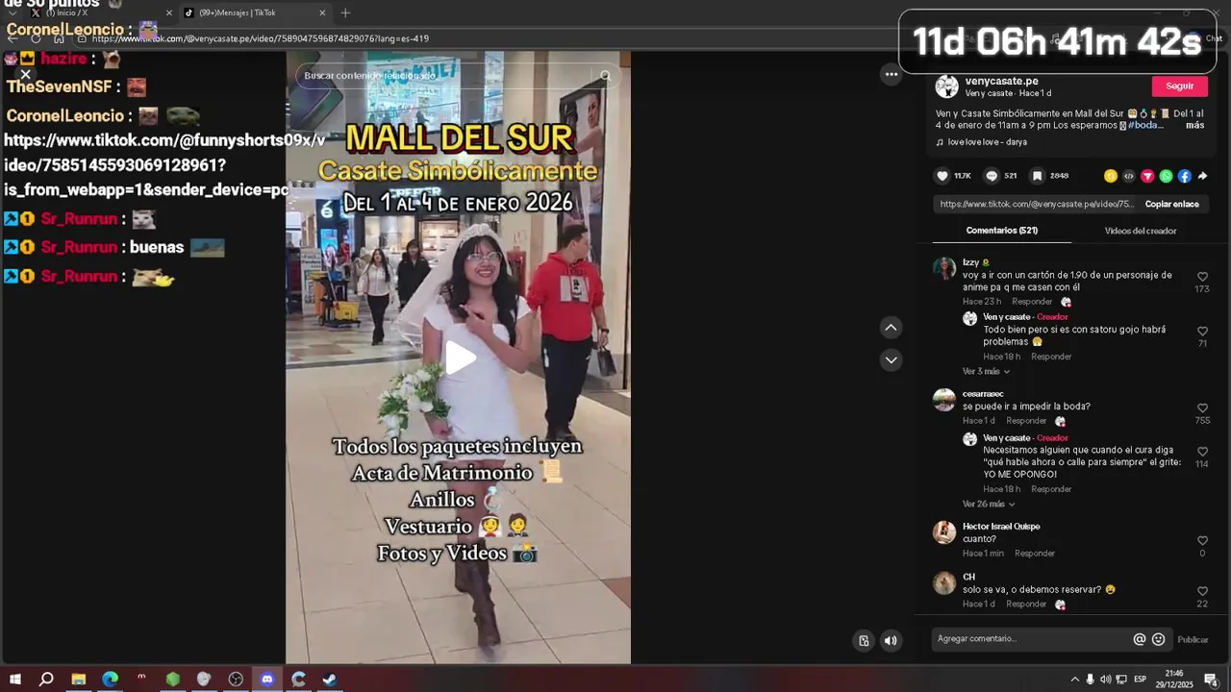Open more share options arrow
Viewport: 1231px width, 692px height.
coord(1202,176)
